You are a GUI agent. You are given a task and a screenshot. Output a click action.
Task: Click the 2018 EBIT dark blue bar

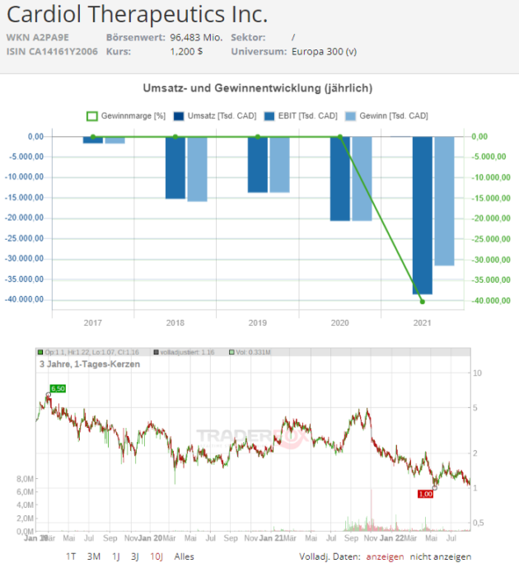click(x=175, y=168)
